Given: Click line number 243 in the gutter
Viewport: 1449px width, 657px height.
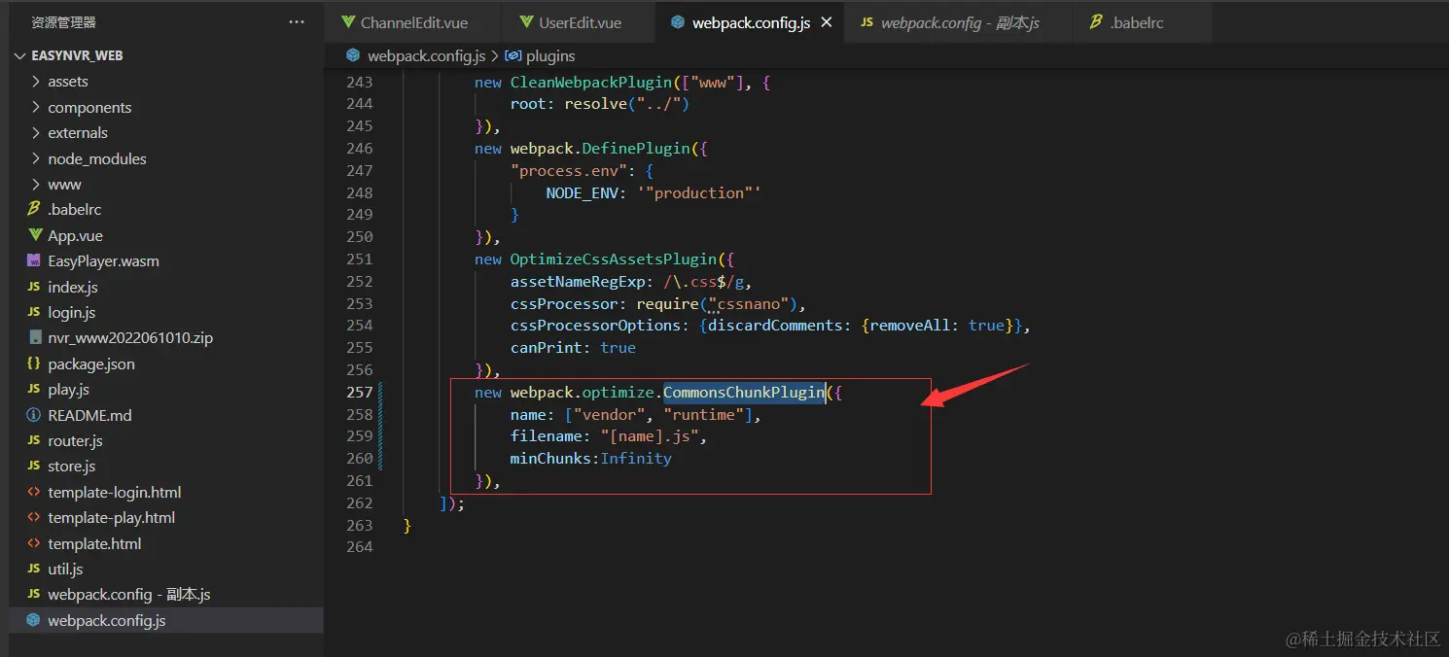Looking at the screenshot, I should coord(360,82).
